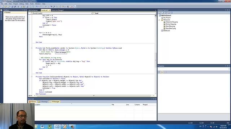Click the New Project toolbar icon

[x=3, y=6]
